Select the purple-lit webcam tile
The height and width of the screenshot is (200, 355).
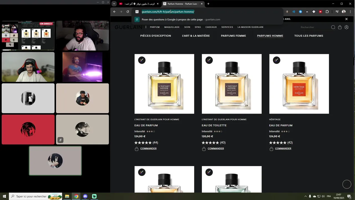(x=82, y=67)
